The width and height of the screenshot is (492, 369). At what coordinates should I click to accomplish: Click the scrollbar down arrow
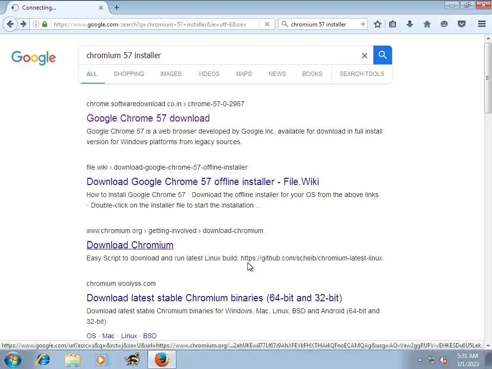tap(488, 345)
